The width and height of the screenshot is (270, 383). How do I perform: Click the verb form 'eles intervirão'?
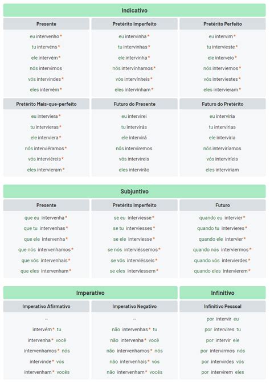pos(134,170)
